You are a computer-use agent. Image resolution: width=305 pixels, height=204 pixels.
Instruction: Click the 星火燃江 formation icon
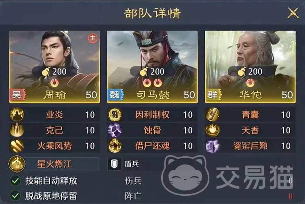(x=17, y=164)
